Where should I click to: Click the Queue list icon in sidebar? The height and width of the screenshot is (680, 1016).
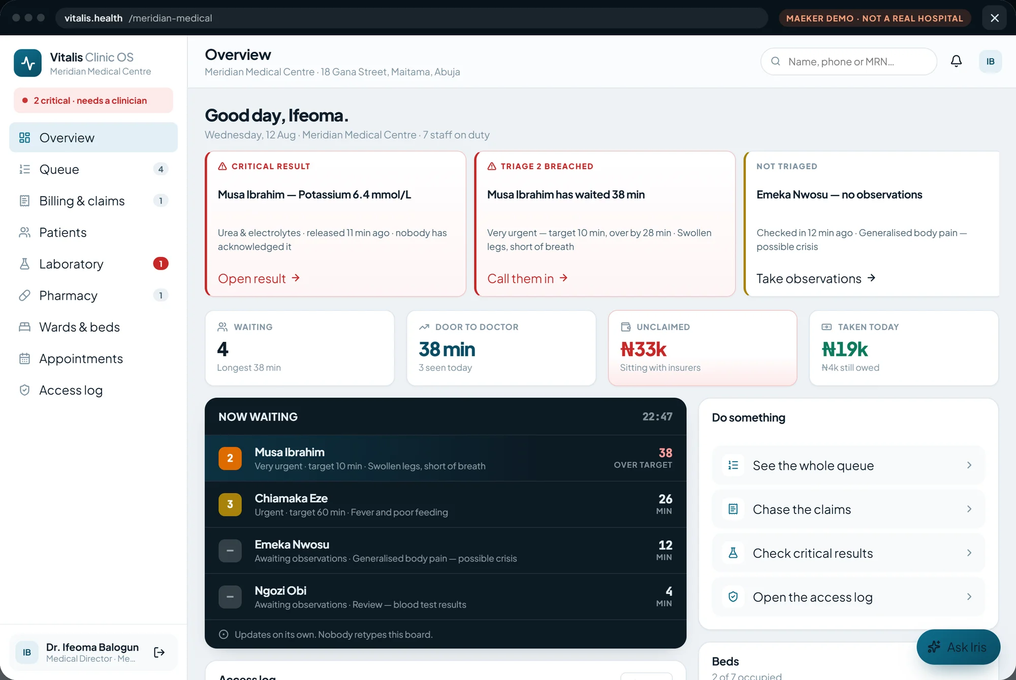click(x=24, y=169)
